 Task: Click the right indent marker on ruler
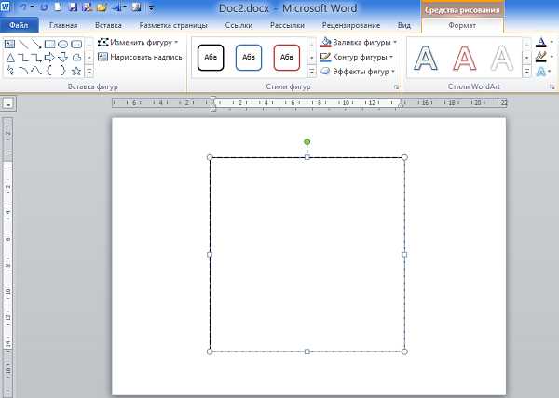click(401, 104)
